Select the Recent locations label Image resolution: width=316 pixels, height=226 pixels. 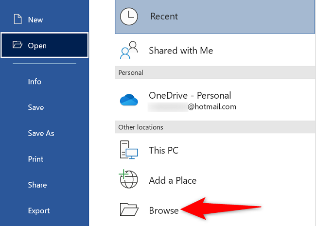164,16
